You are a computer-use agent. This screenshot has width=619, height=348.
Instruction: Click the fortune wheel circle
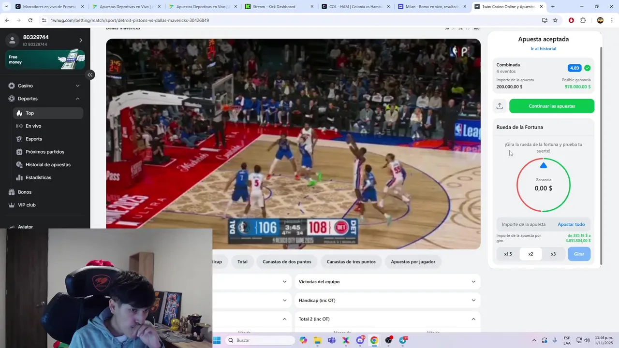click(544, 185)
